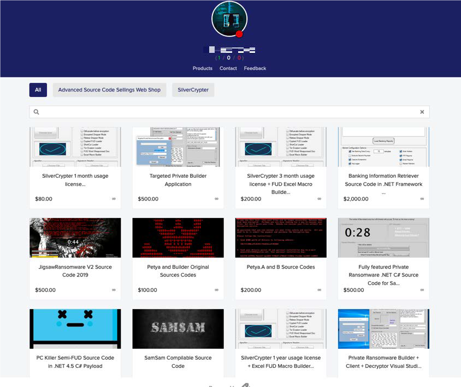461x387 pixels.
Task: Select the All category filter
Action: [x=38, y=90]
